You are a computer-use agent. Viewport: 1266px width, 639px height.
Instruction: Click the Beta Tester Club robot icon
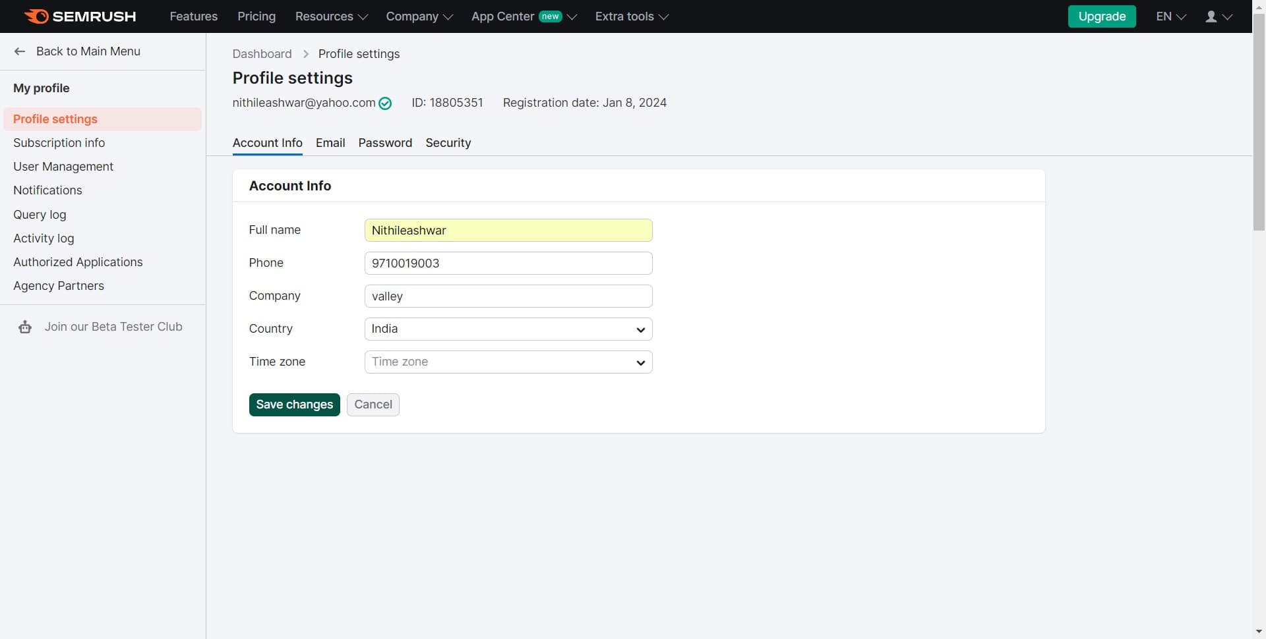(x=25, y=327)
